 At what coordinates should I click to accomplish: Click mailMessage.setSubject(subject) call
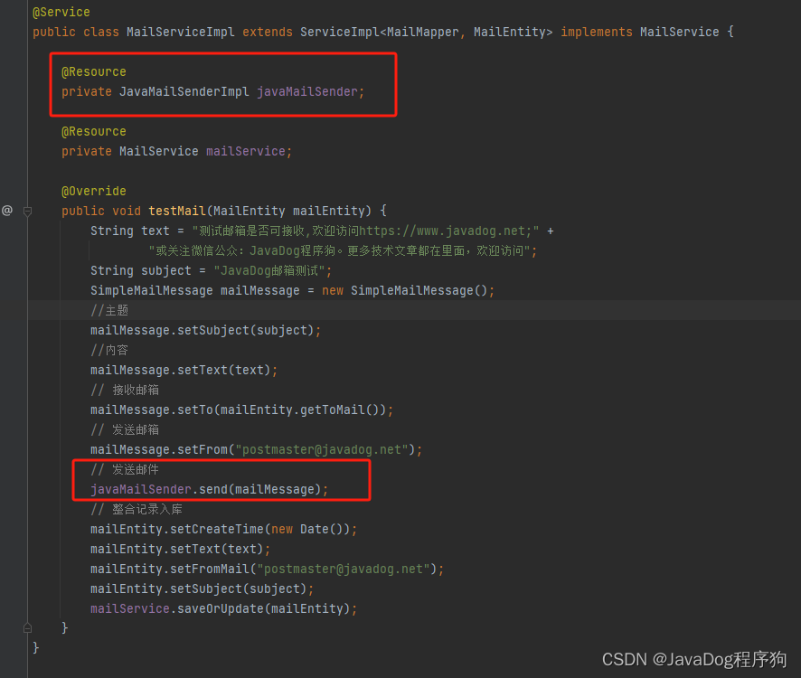tap(206, 331)
